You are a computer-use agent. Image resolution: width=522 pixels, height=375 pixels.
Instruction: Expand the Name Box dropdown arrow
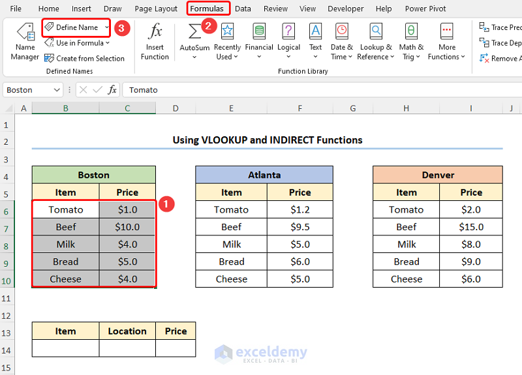point(57,90)
